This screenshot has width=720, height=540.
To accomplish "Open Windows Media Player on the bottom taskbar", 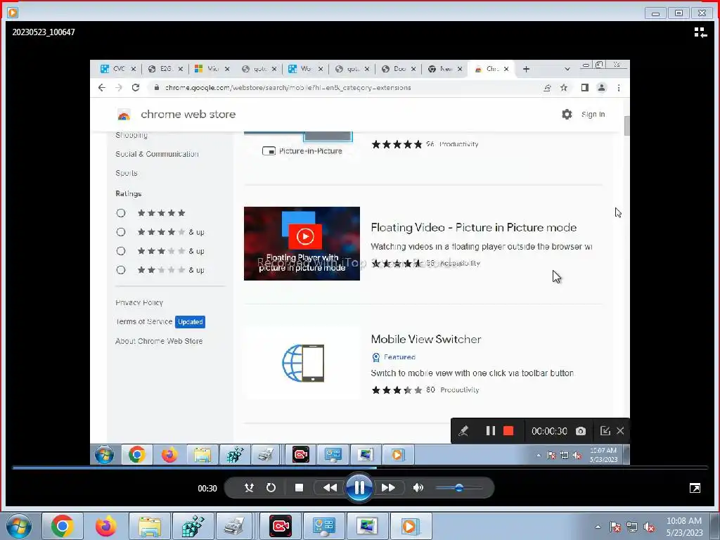I will click(411, 526).
